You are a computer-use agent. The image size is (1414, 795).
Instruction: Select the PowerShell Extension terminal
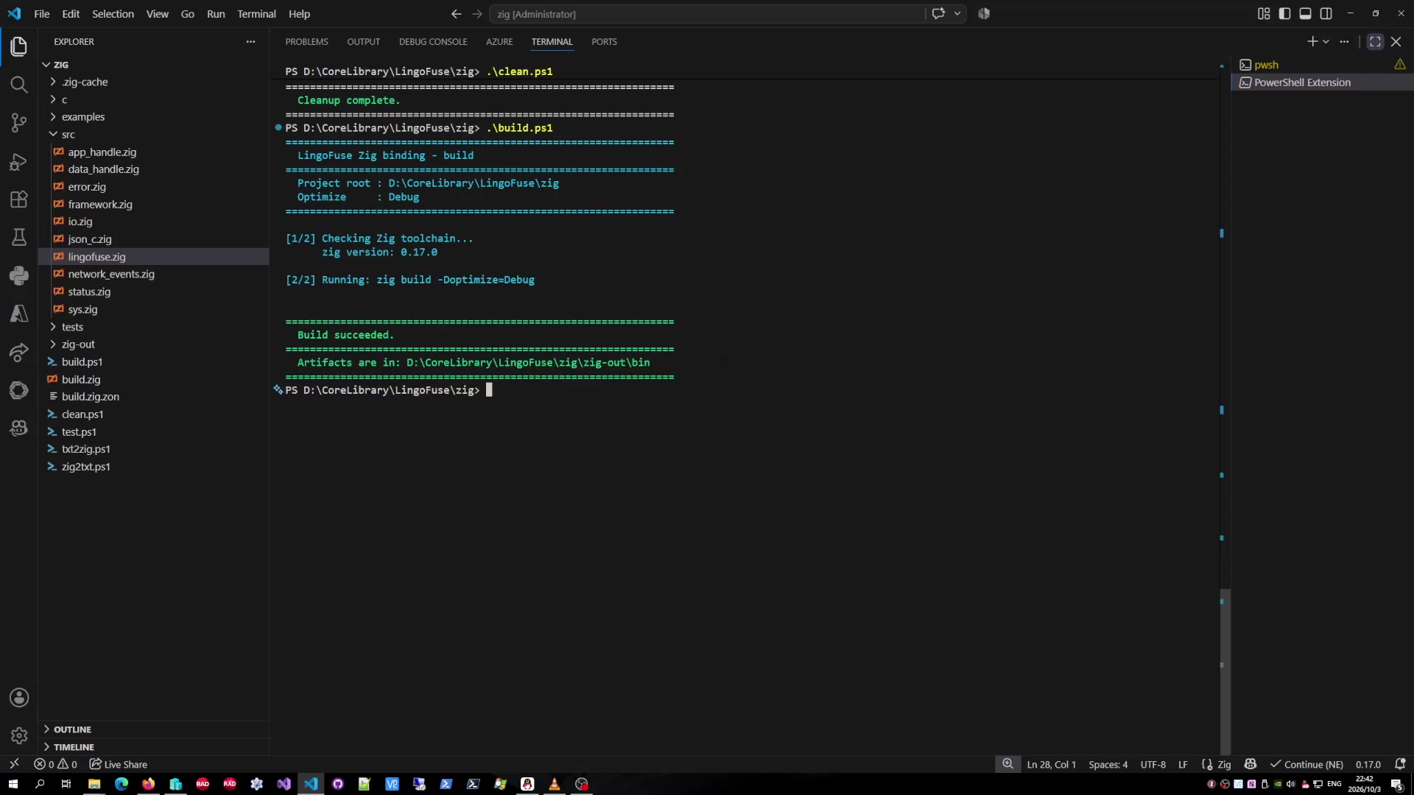pyautogui.click(x=1322, y=82)
